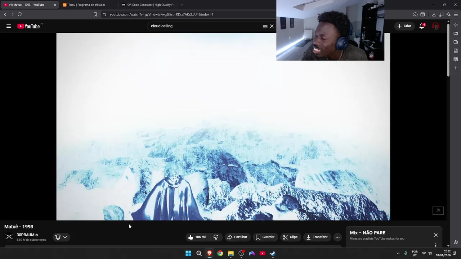Select the youtube.com URL address bar

pos(162,14)
